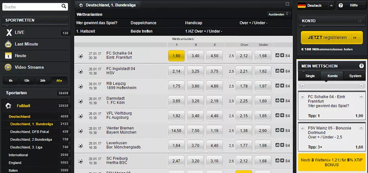Select the 24h time filter
The width and height of the screenshot is (368, 173).
tap(43, 81)
